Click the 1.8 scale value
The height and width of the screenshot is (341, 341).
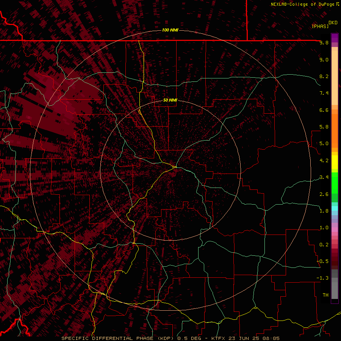click(324, 211)
